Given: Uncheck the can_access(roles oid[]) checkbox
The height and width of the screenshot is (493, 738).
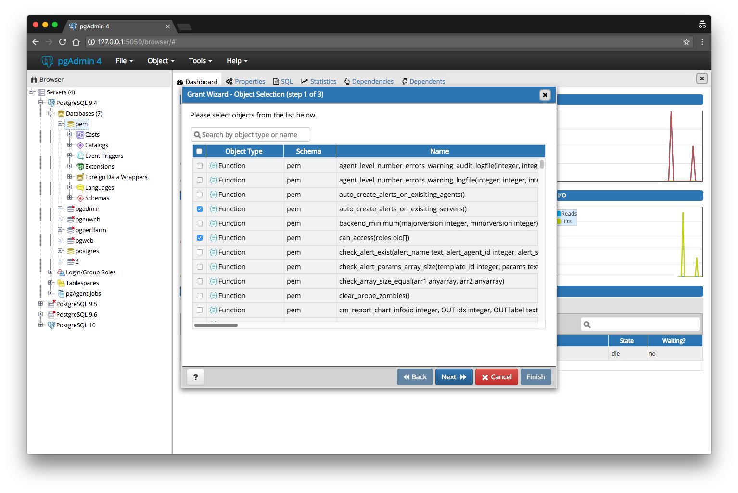Looking at the screenshot, I should [x=200, y=238].
